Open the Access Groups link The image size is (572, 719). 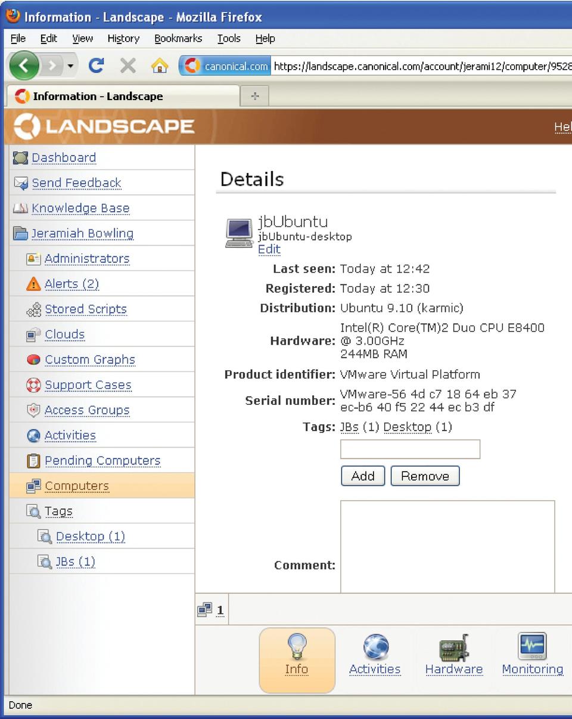(87, 410)
